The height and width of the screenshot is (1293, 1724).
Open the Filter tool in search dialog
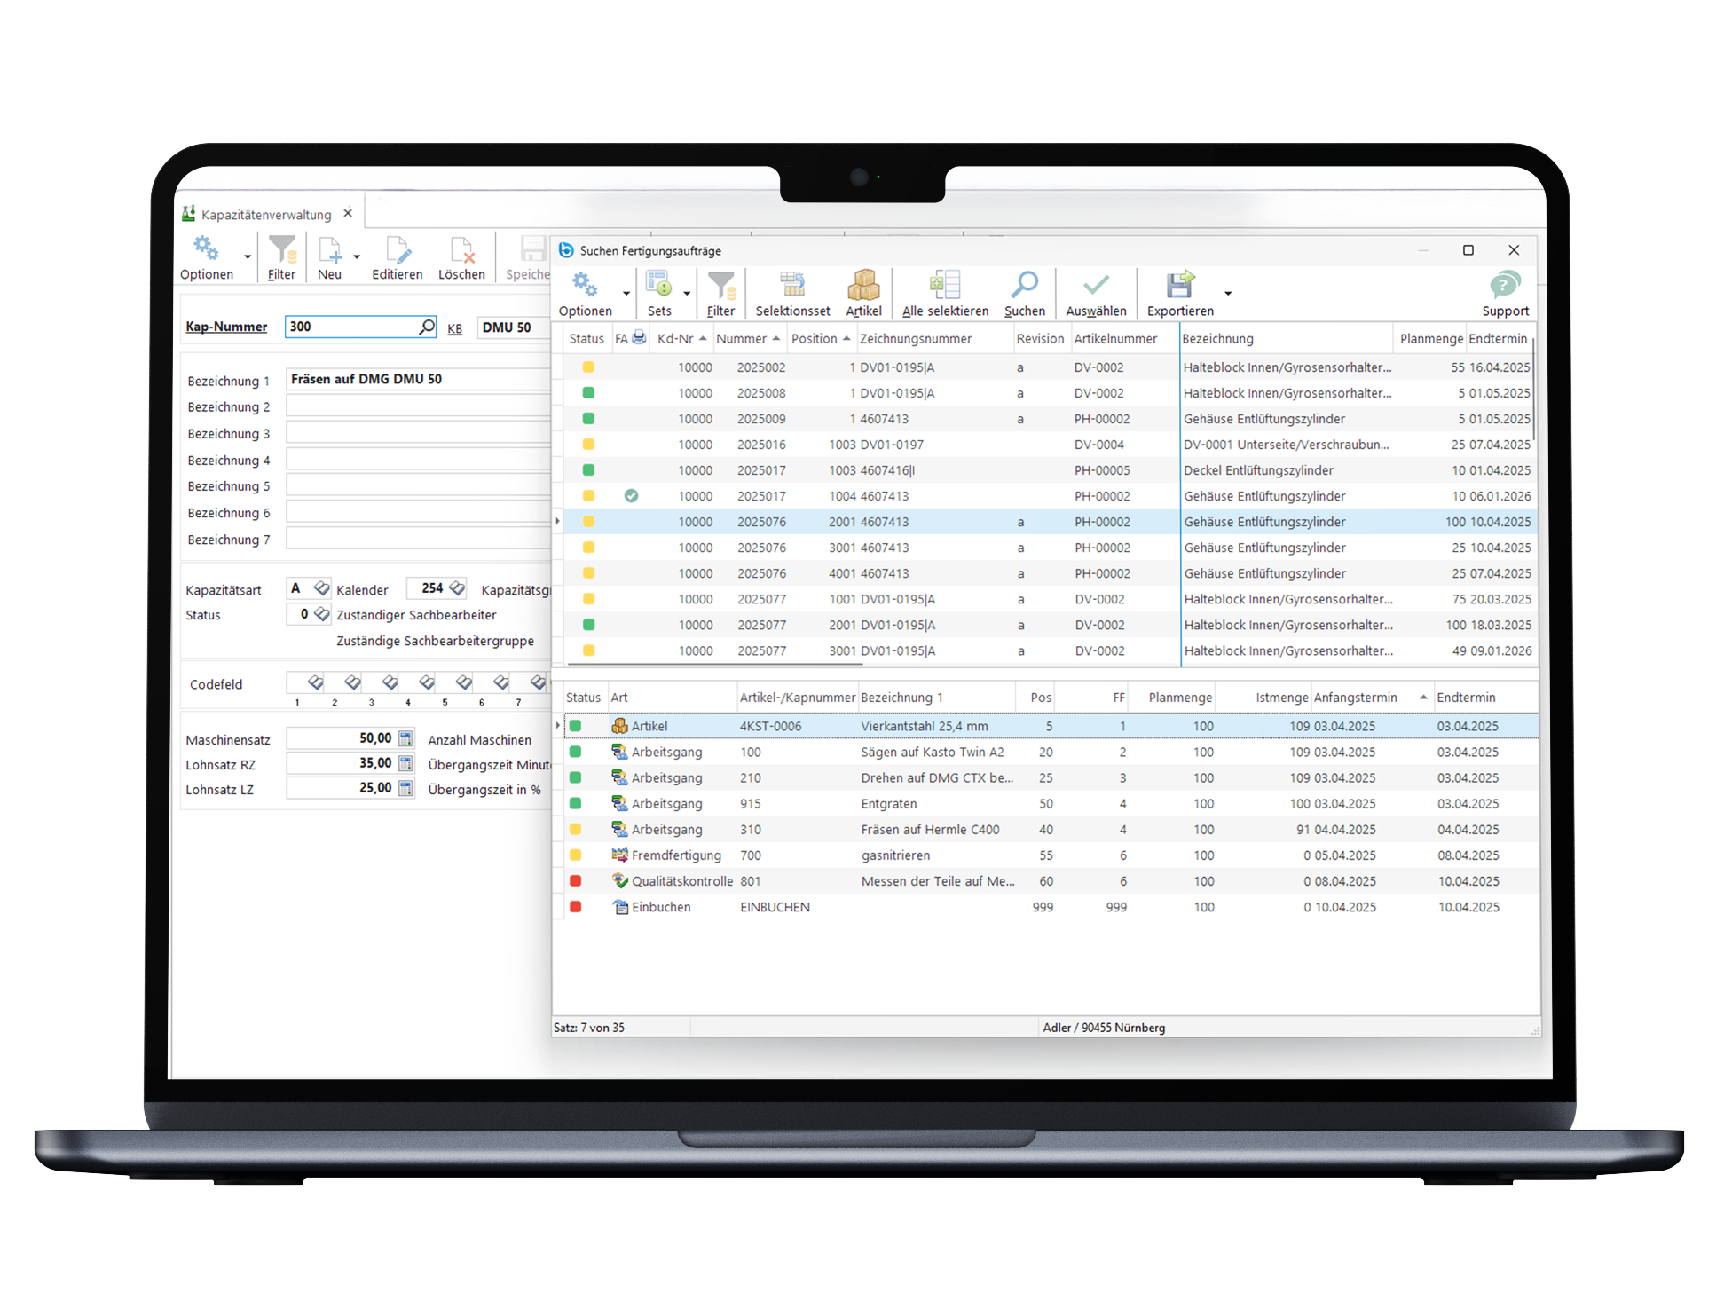pyautogui.click(x=720, y=294)
